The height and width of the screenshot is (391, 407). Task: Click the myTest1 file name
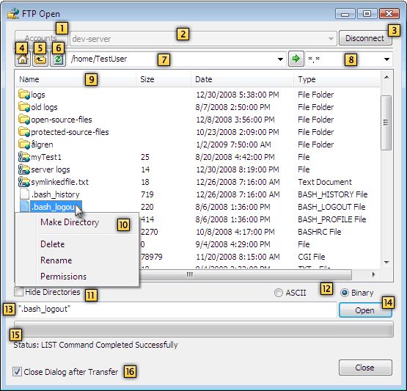tap(46, 157)
